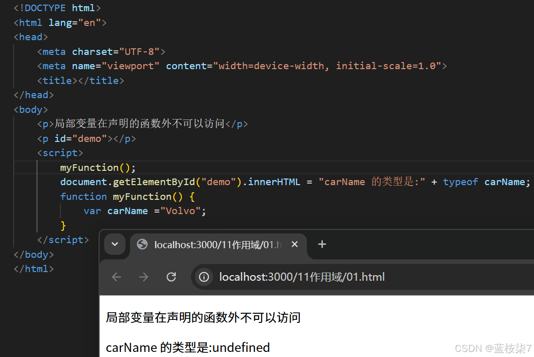Click the output text carName 的类型是:undefined
Image resolution: width=534 pixels, height=357 pixels.
(x=187, y=347)
